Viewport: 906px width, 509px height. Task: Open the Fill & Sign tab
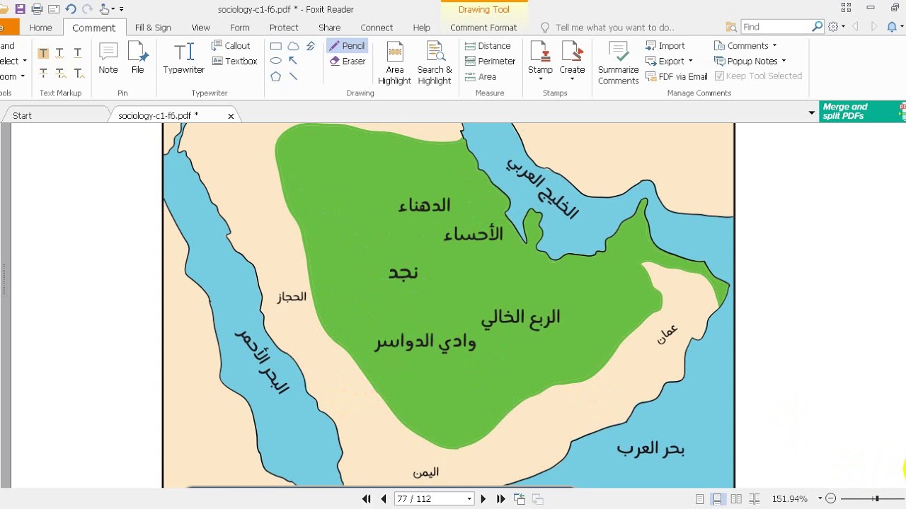[x=153, y=28]
